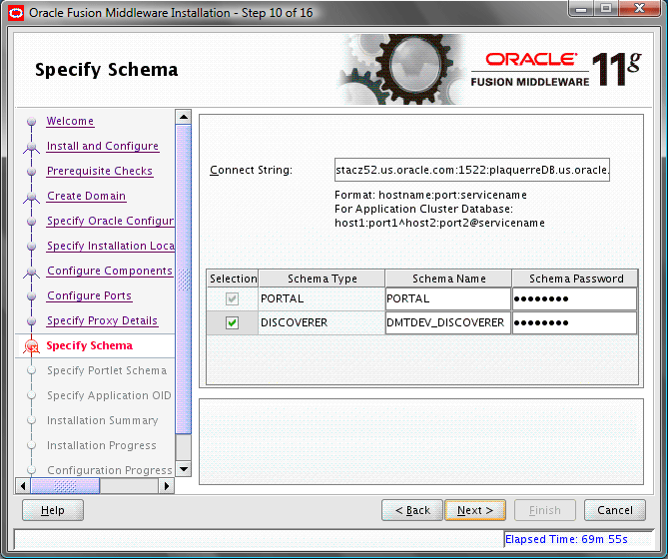Click the Install and Configure step node icon

click(31, 147)
